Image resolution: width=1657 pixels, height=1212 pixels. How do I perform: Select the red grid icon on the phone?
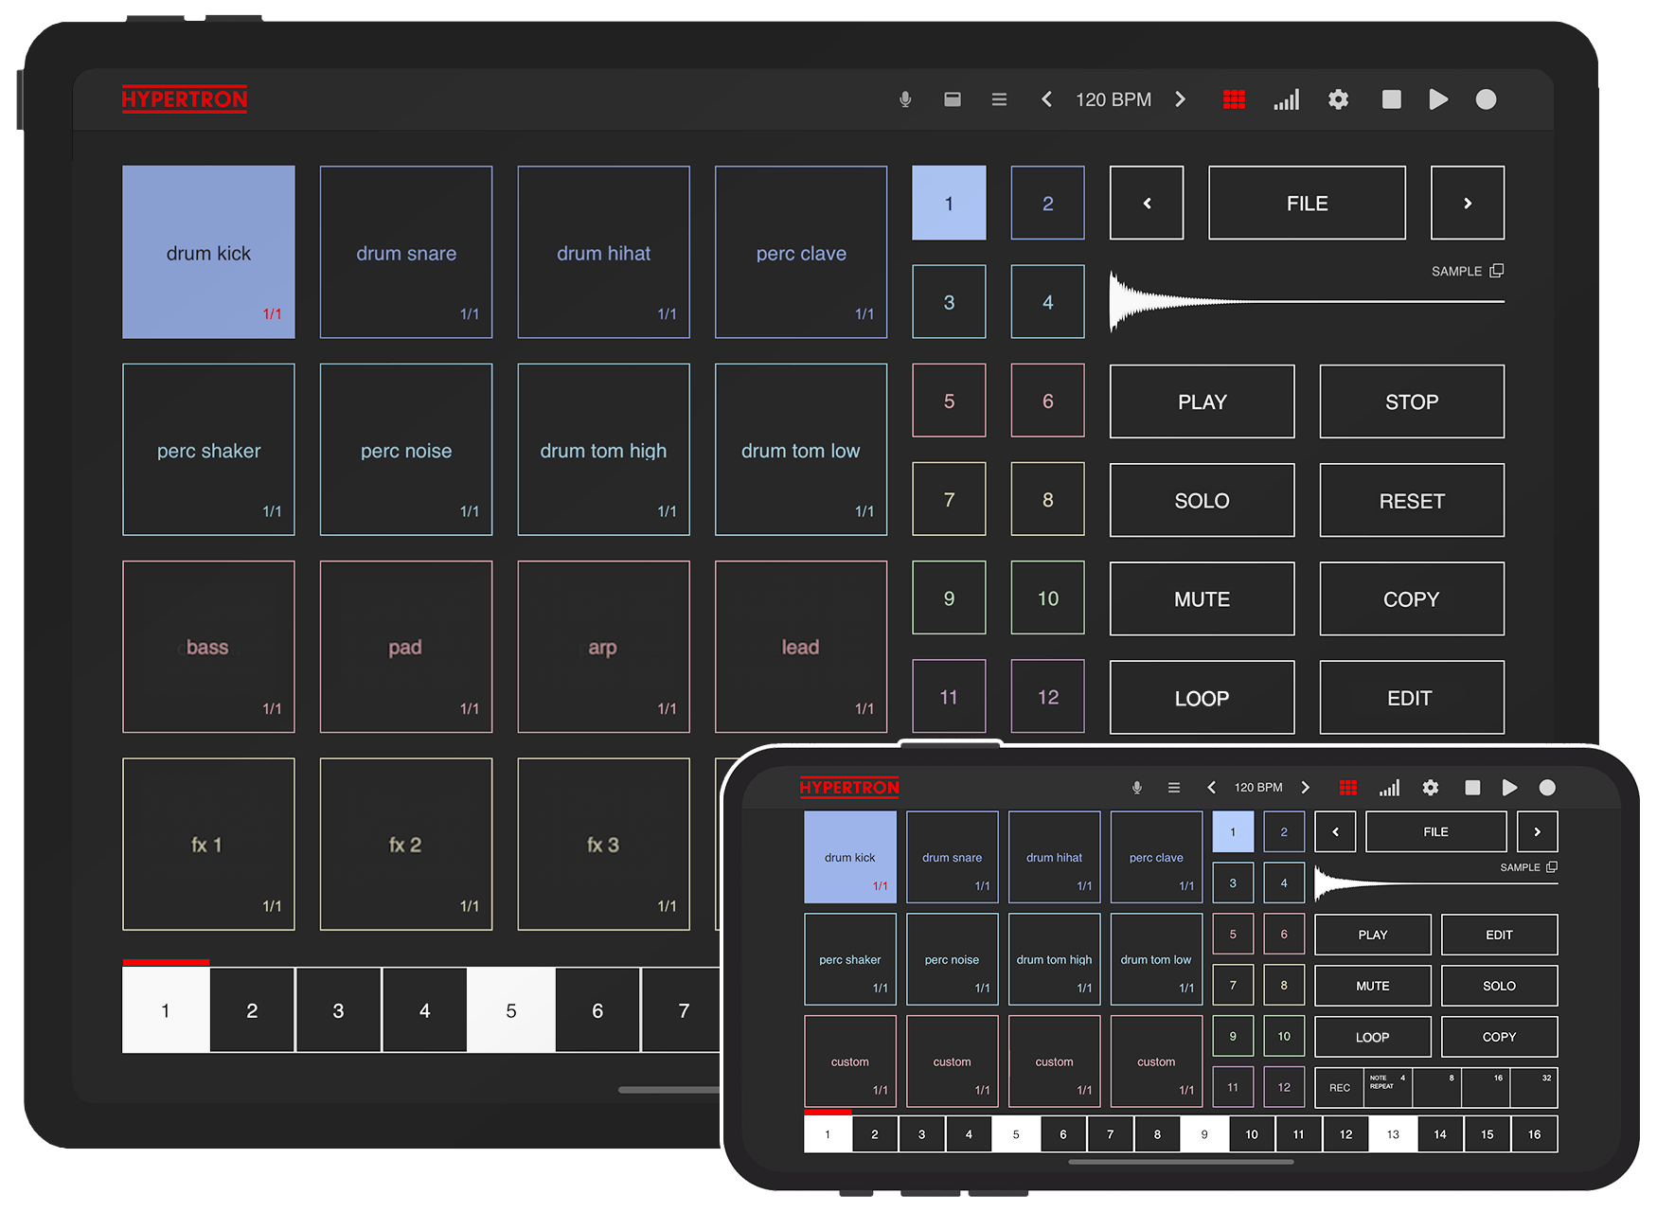click(1348, 788)
